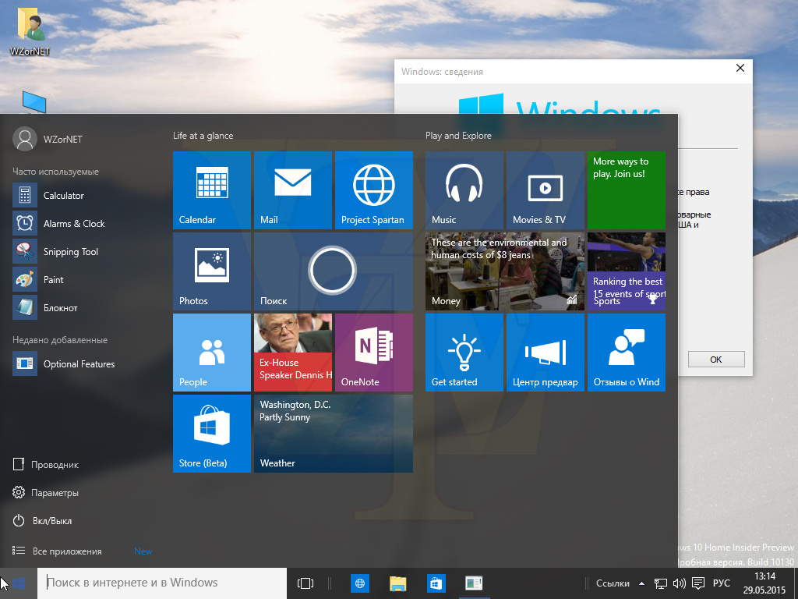
Task: Close the Windows: сведения dialog
Action: click(740, 69)
